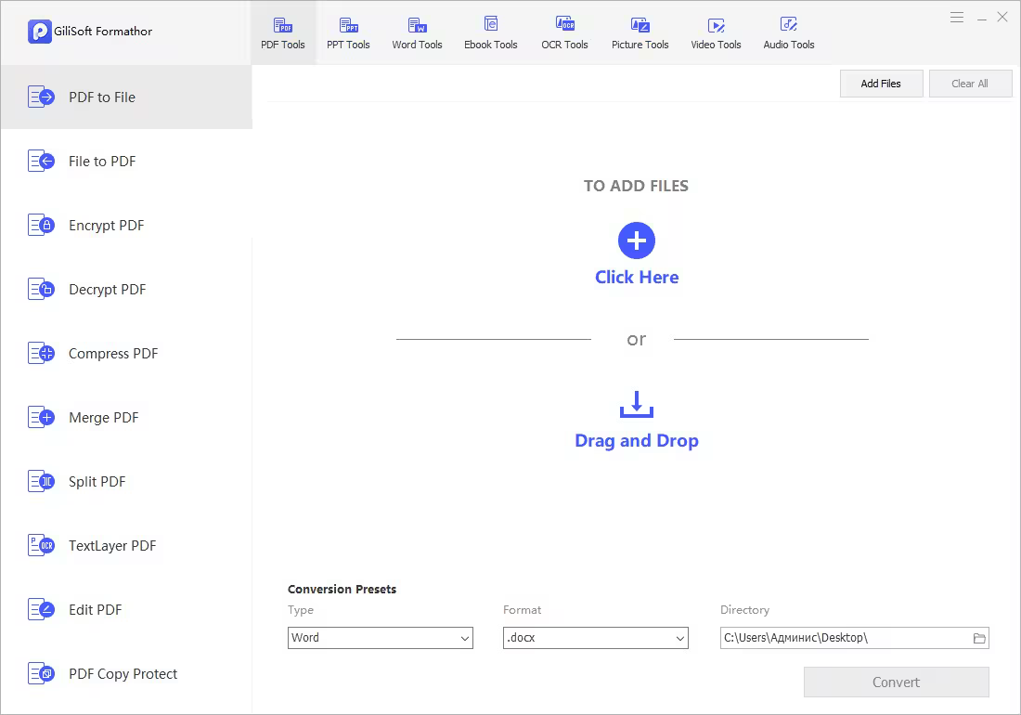This screenshot has width=1021, height=715.
Task: Open the Word Tools icon
Action: [x=417, y=25]
